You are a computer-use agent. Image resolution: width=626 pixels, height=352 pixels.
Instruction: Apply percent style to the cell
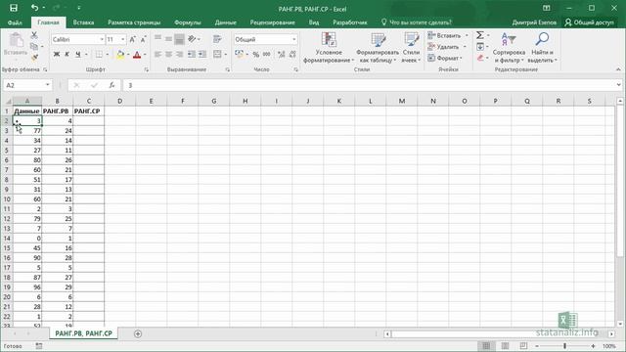[256, 54]
